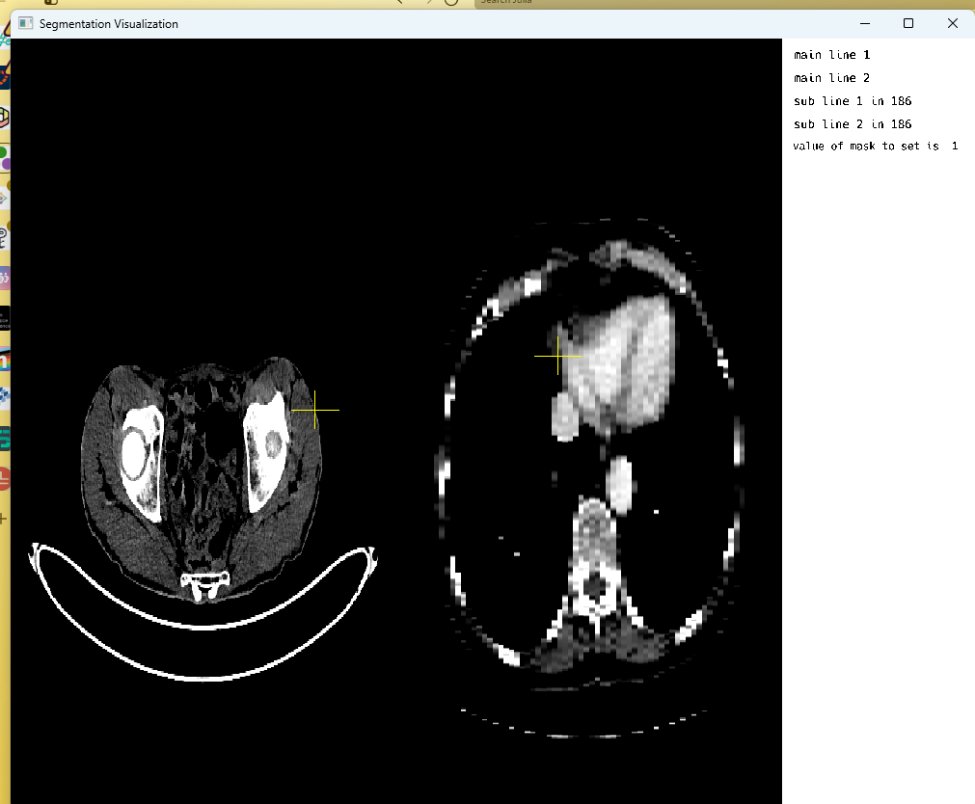Click 'value of mask to set is 1'
Viewport: 975px width, 804px height.
(x=876, y=147)
